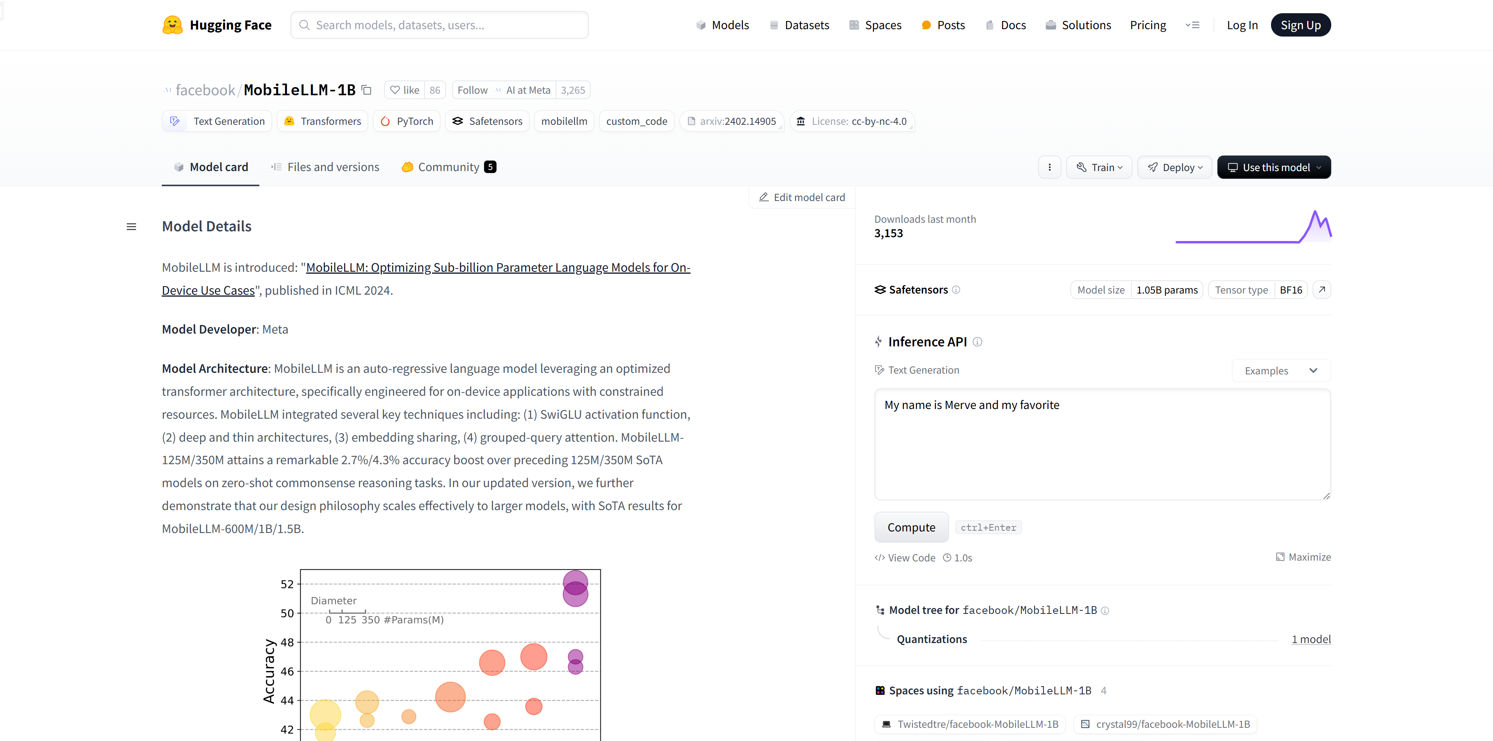Click the View Code brackets icon
1493x741 pixels.
pos(879,558)
